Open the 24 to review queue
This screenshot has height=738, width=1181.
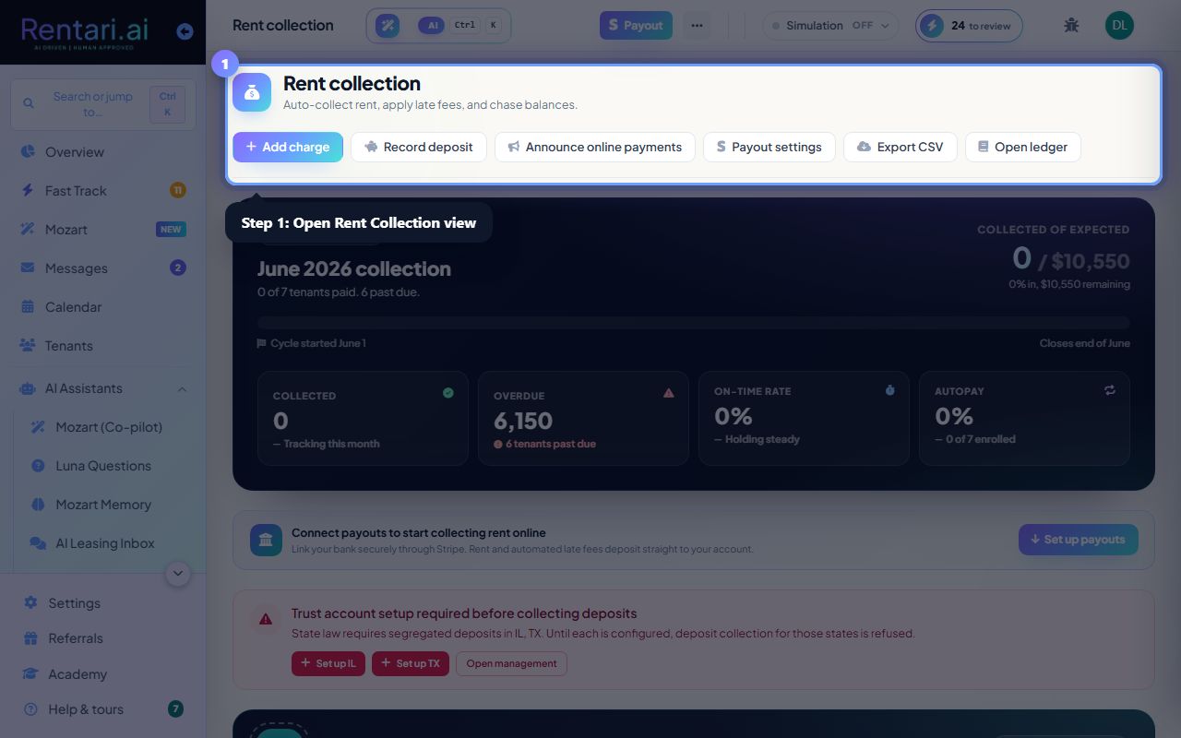969,25
